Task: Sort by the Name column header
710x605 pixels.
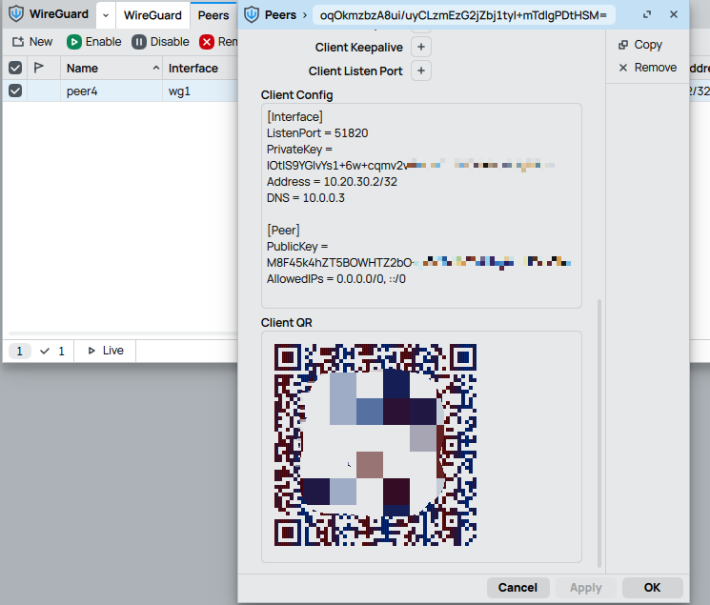Action: coord(82,69)
